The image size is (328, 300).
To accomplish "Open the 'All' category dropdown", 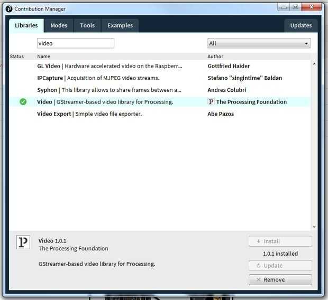I will [x=259, y=43].
